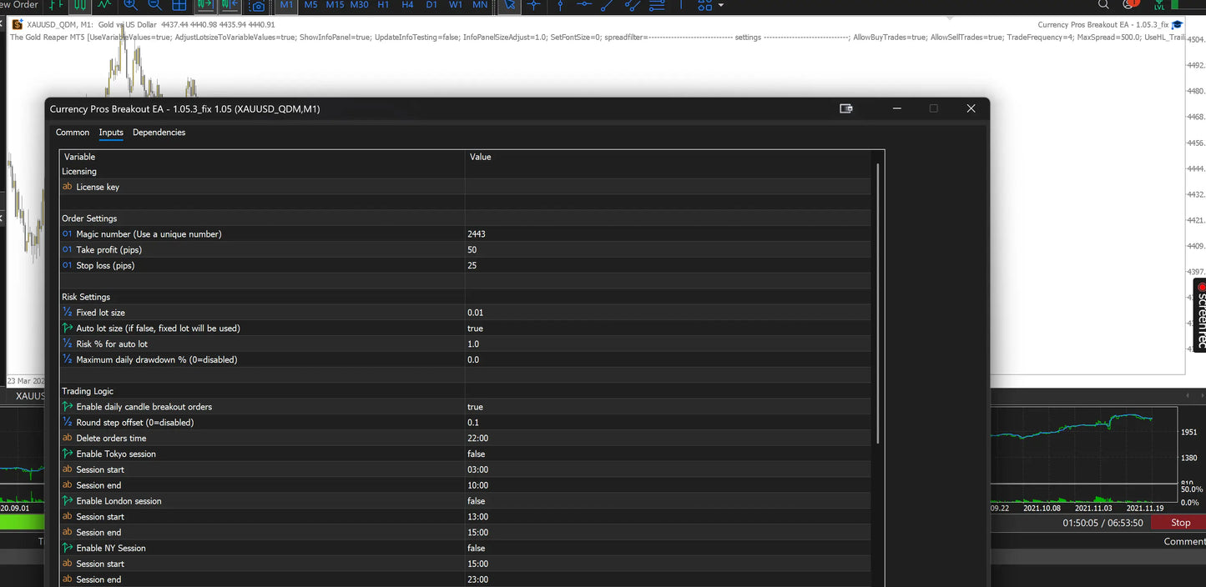Edit Round step offset value 0.1
This screenshot has width=1206, height=587.
click(668, 423)
